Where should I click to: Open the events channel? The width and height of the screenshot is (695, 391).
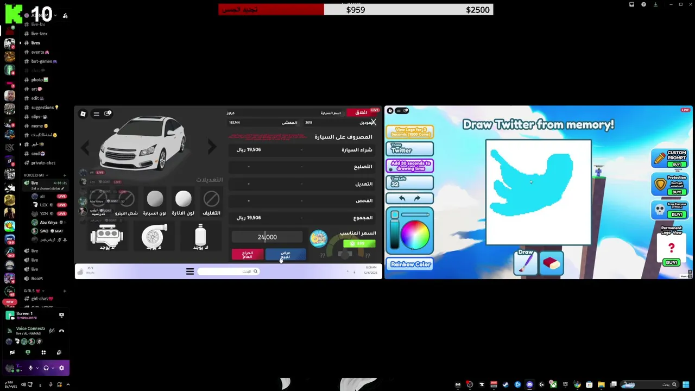(40, 52)
